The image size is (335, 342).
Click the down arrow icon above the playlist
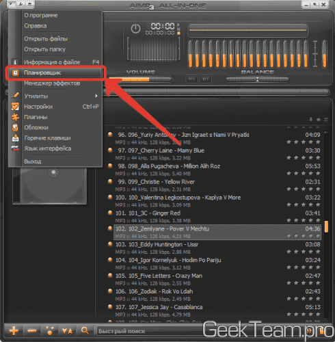(x=311, y=120)
